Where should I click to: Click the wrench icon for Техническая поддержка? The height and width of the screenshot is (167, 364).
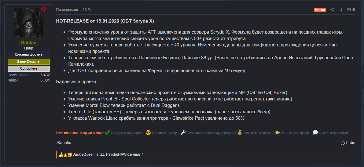(x=183, y=133)
